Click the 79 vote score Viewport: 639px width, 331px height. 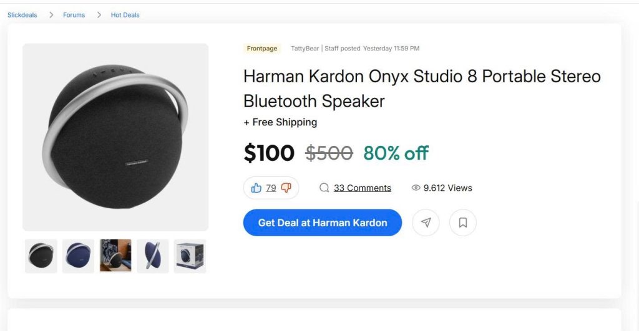[271, 188]
